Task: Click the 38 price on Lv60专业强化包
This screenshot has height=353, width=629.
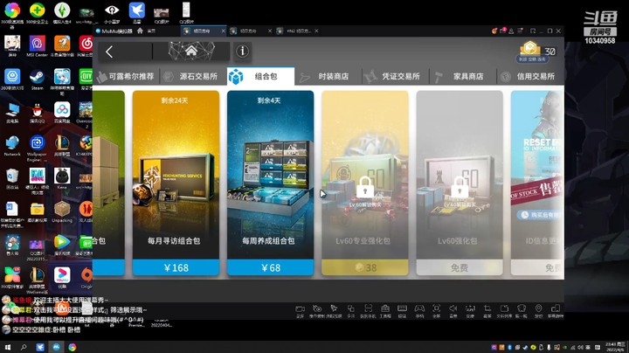Action: coord(365,267)
